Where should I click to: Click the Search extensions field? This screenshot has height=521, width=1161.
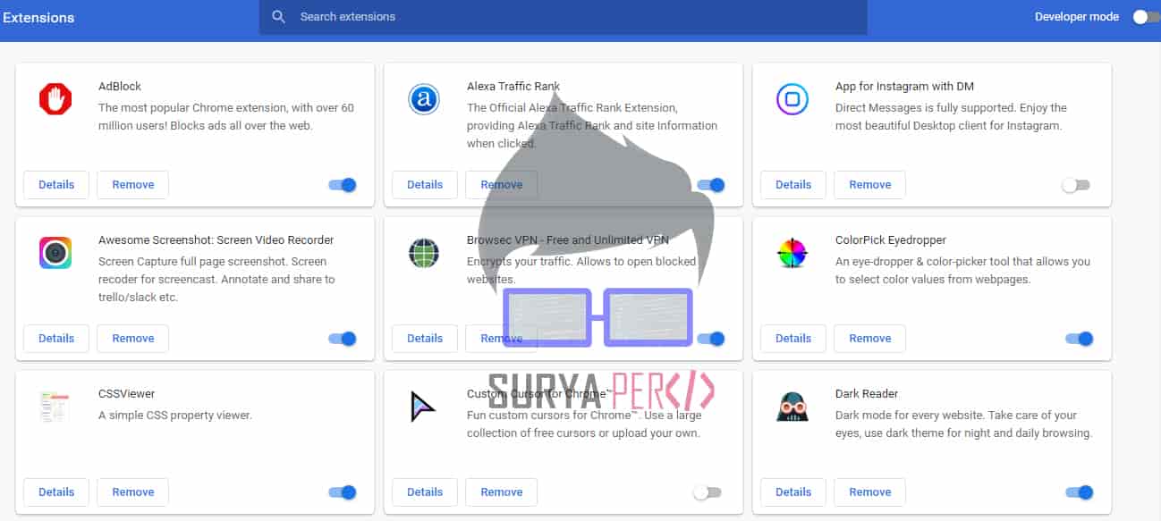coord(564,17)
